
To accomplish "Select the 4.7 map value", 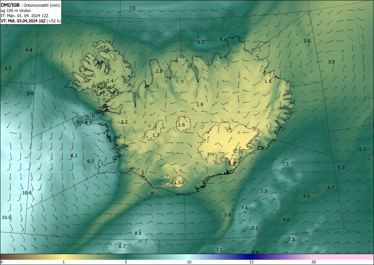I will point(331,188).
